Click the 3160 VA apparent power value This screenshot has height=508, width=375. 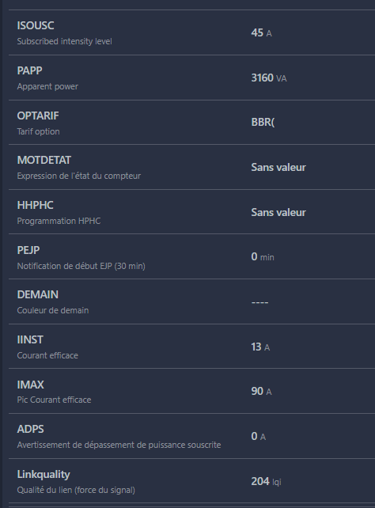(x=269, y=78)
